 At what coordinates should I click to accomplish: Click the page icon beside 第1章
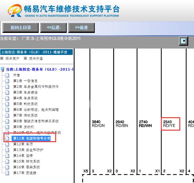(7, 81)
